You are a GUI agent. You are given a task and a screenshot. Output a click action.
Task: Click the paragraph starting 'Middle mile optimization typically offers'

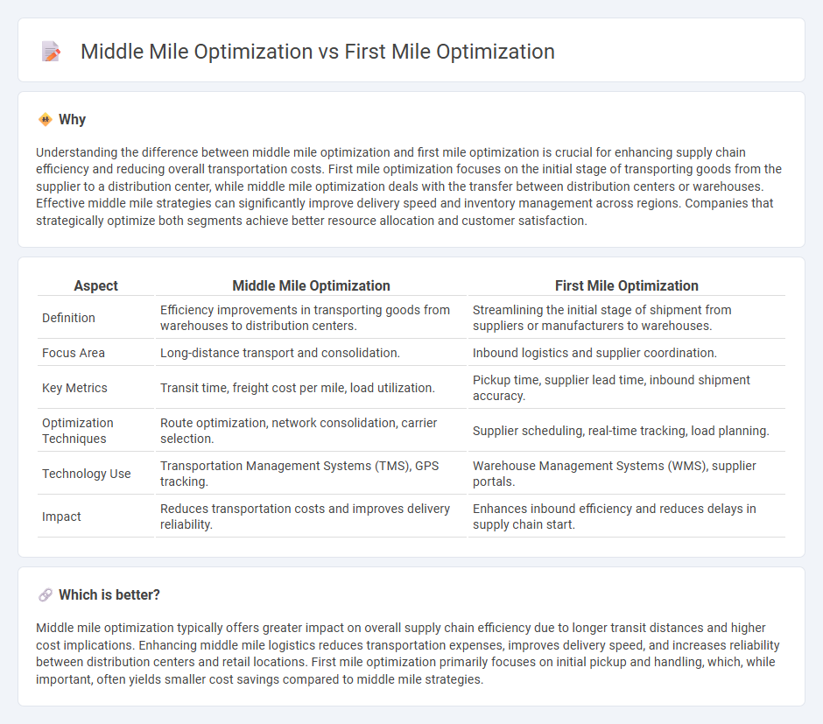[408, 654]
